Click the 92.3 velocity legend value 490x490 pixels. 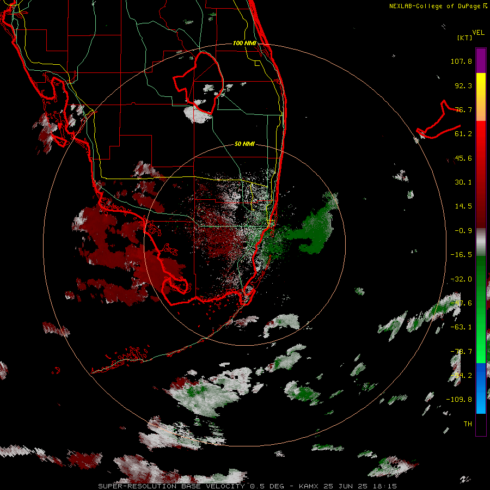pyautogui.click(x=463, y=85)
